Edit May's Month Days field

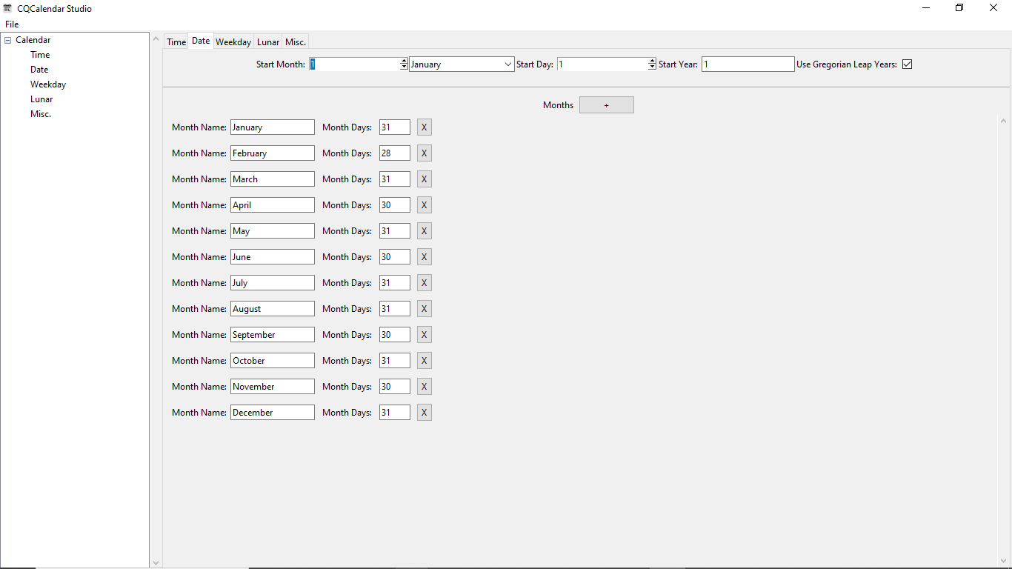[x=395, y=231]
